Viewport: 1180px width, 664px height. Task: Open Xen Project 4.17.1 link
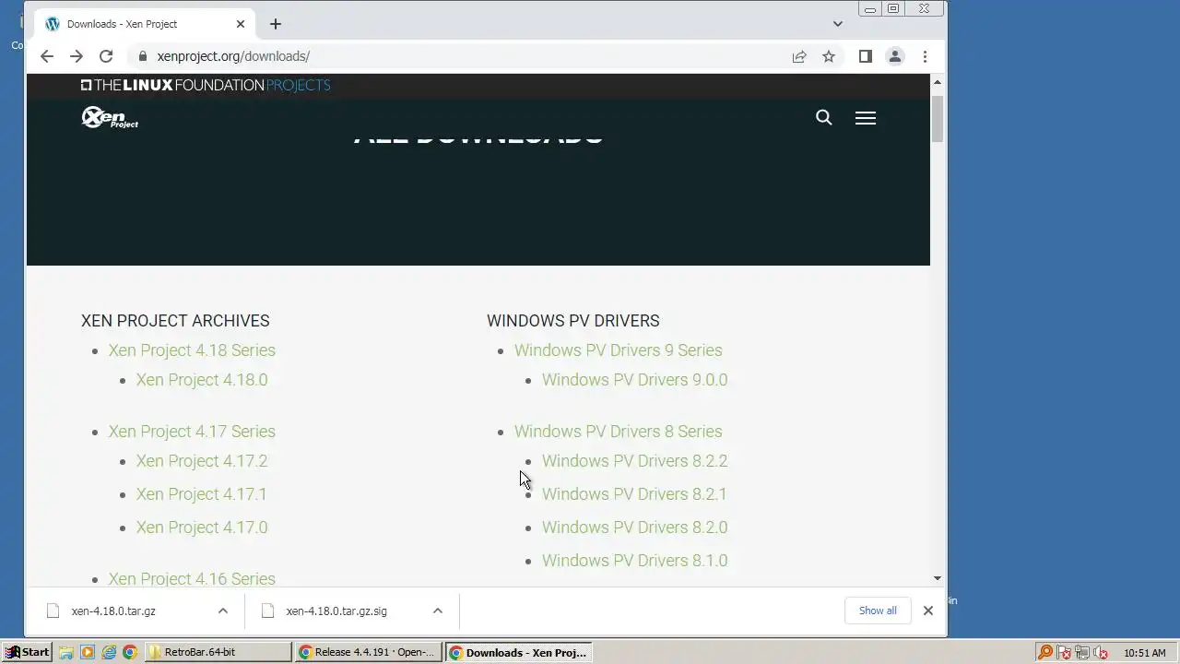(x=202, y=494)
